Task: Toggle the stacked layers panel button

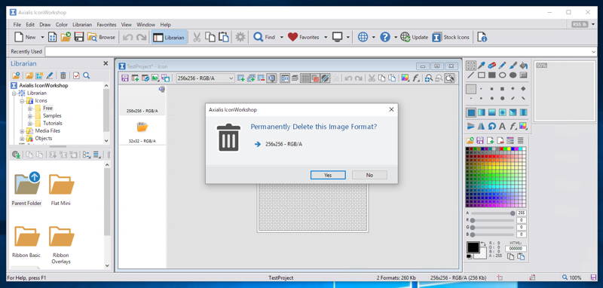Action: click(x=295, y=78)
